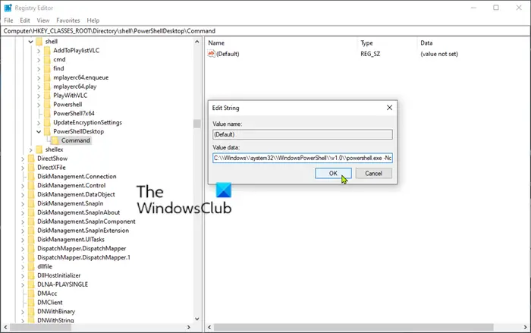Expand the UpdateEncryptionSettings key
Screen dimensions: 531x333
39,123
